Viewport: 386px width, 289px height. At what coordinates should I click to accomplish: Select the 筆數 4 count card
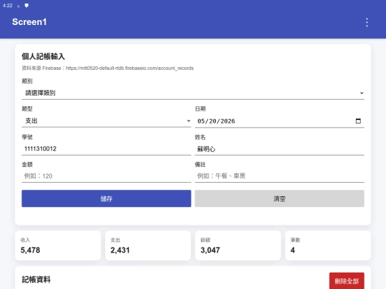coord(328,245)
